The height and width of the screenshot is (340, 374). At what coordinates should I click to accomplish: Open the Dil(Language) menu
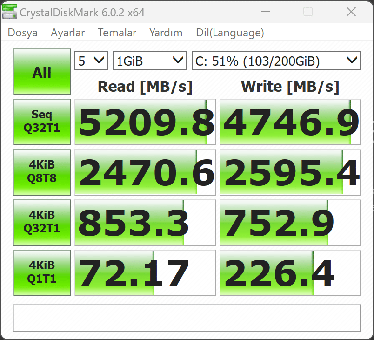[230, 33]
